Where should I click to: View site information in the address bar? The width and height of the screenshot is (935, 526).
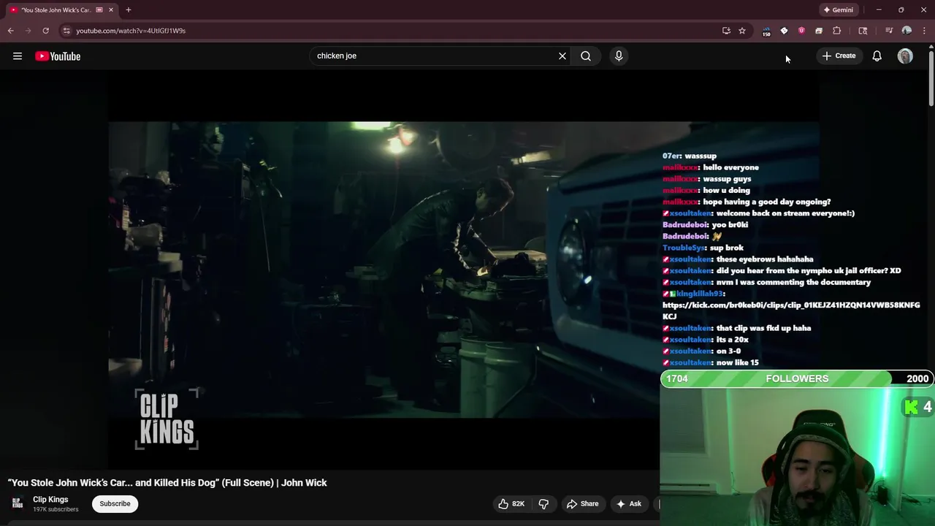coord(66,31)
